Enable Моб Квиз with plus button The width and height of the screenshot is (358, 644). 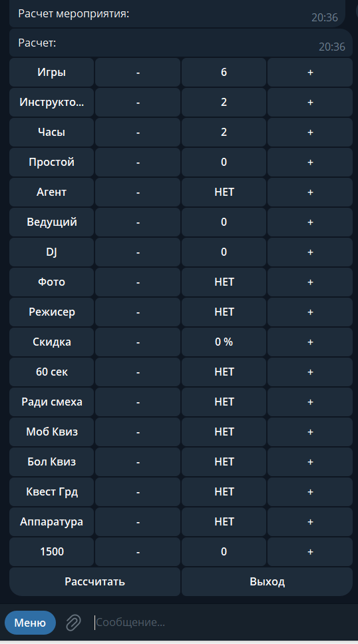310,432
